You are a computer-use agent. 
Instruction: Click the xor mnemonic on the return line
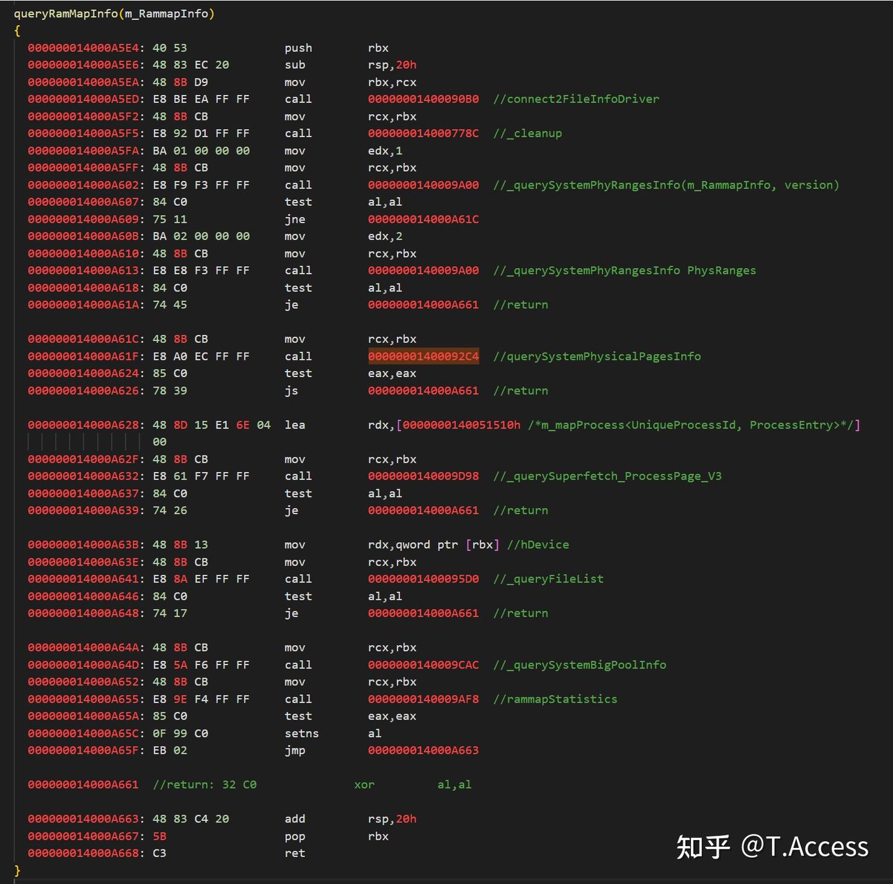click(364, 785)
